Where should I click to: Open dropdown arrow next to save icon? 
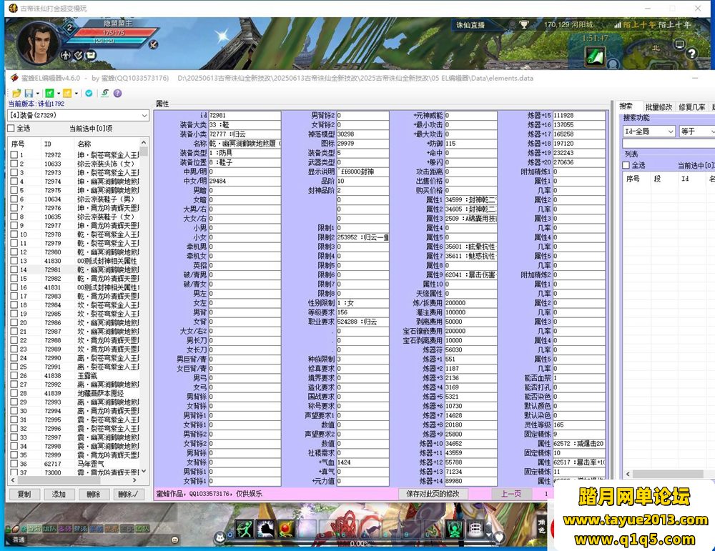pos(36,94)
